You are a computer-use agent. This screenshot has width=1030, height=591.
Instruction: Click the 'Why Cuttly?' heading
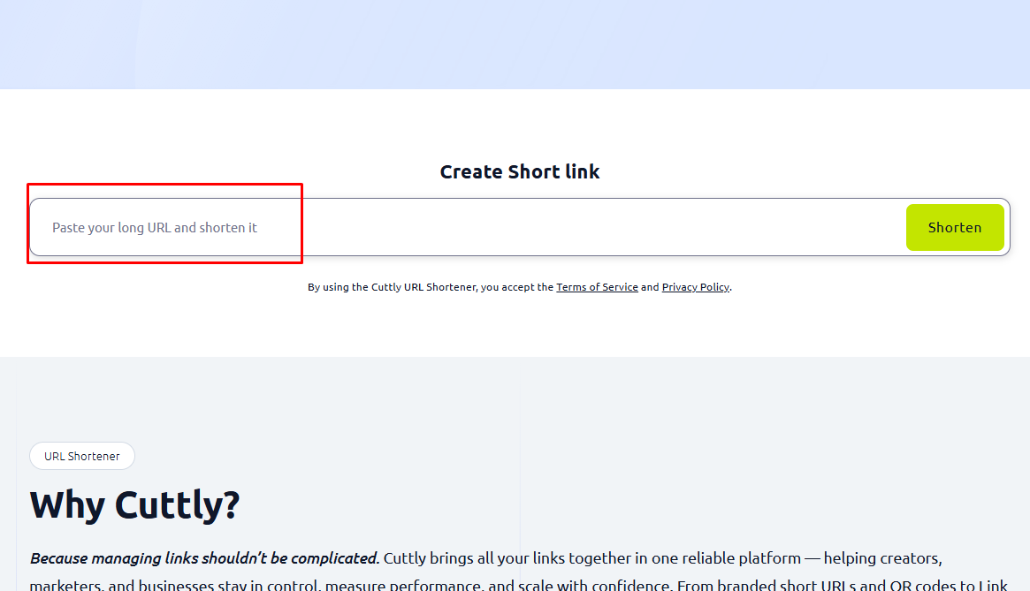(134, 504)
